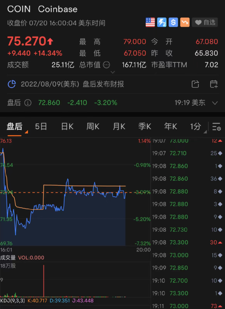Switch to the 日K chart tab
This screenshot has height=309, width=225.
click(67, 127)
